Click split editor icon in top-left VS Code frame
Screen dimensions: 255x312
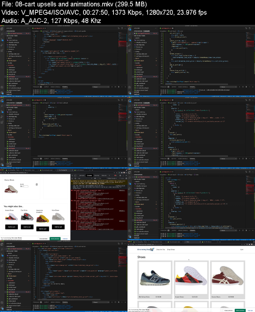tap(122, 28)
